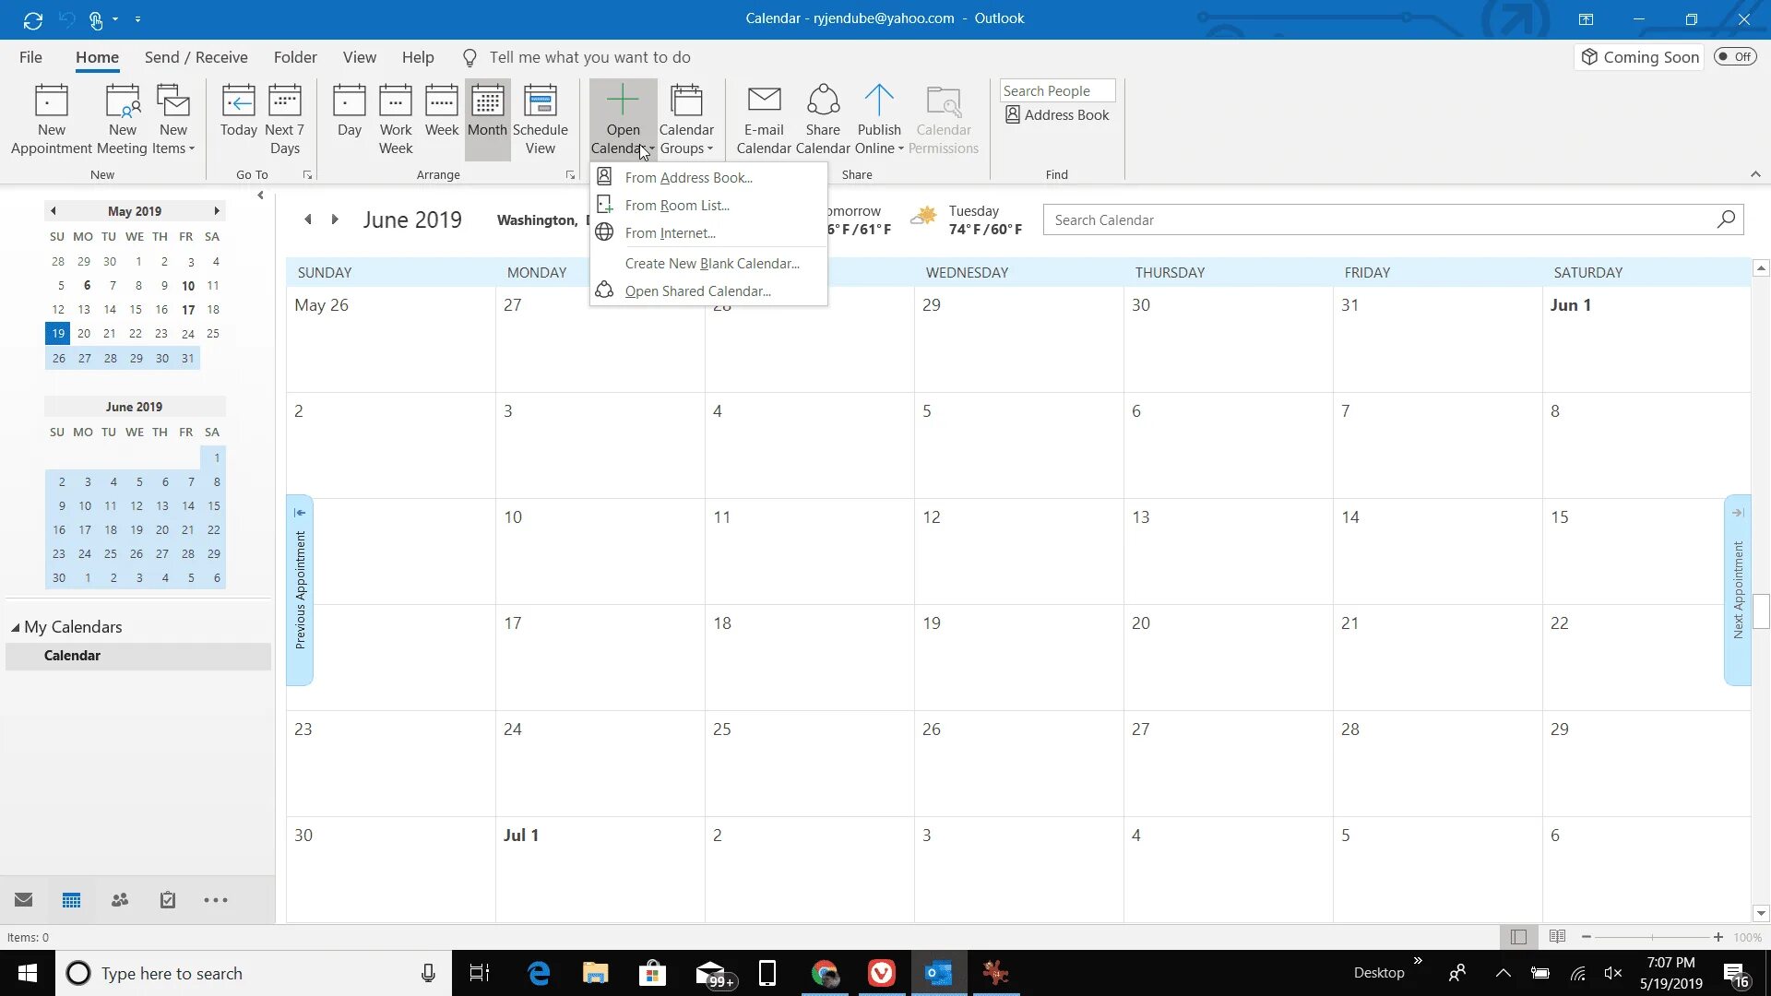Select From Internet calendar option
Viewport: 1771px width, 996px height.
[x=671, y=232]
